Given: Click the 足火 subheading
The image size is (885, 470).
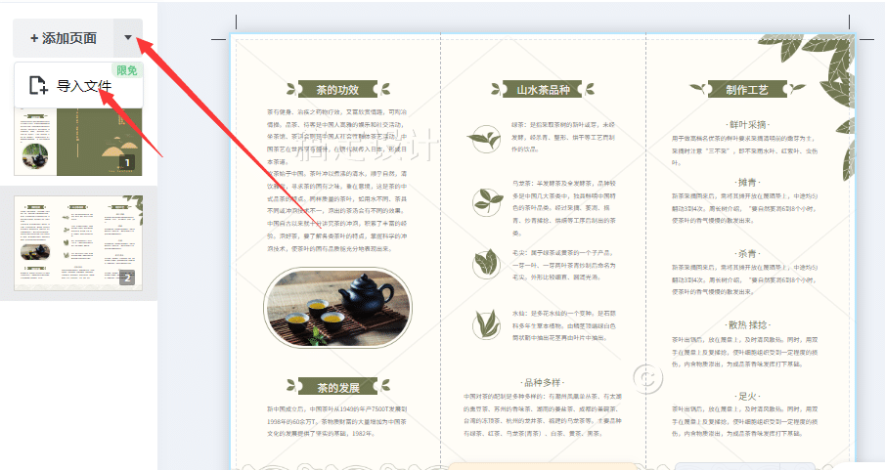Looking at the screenshot, I should click(x=747, y=396).
